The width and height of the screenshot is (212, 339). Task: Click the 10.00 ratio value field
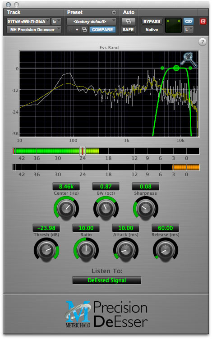point(86,228)
